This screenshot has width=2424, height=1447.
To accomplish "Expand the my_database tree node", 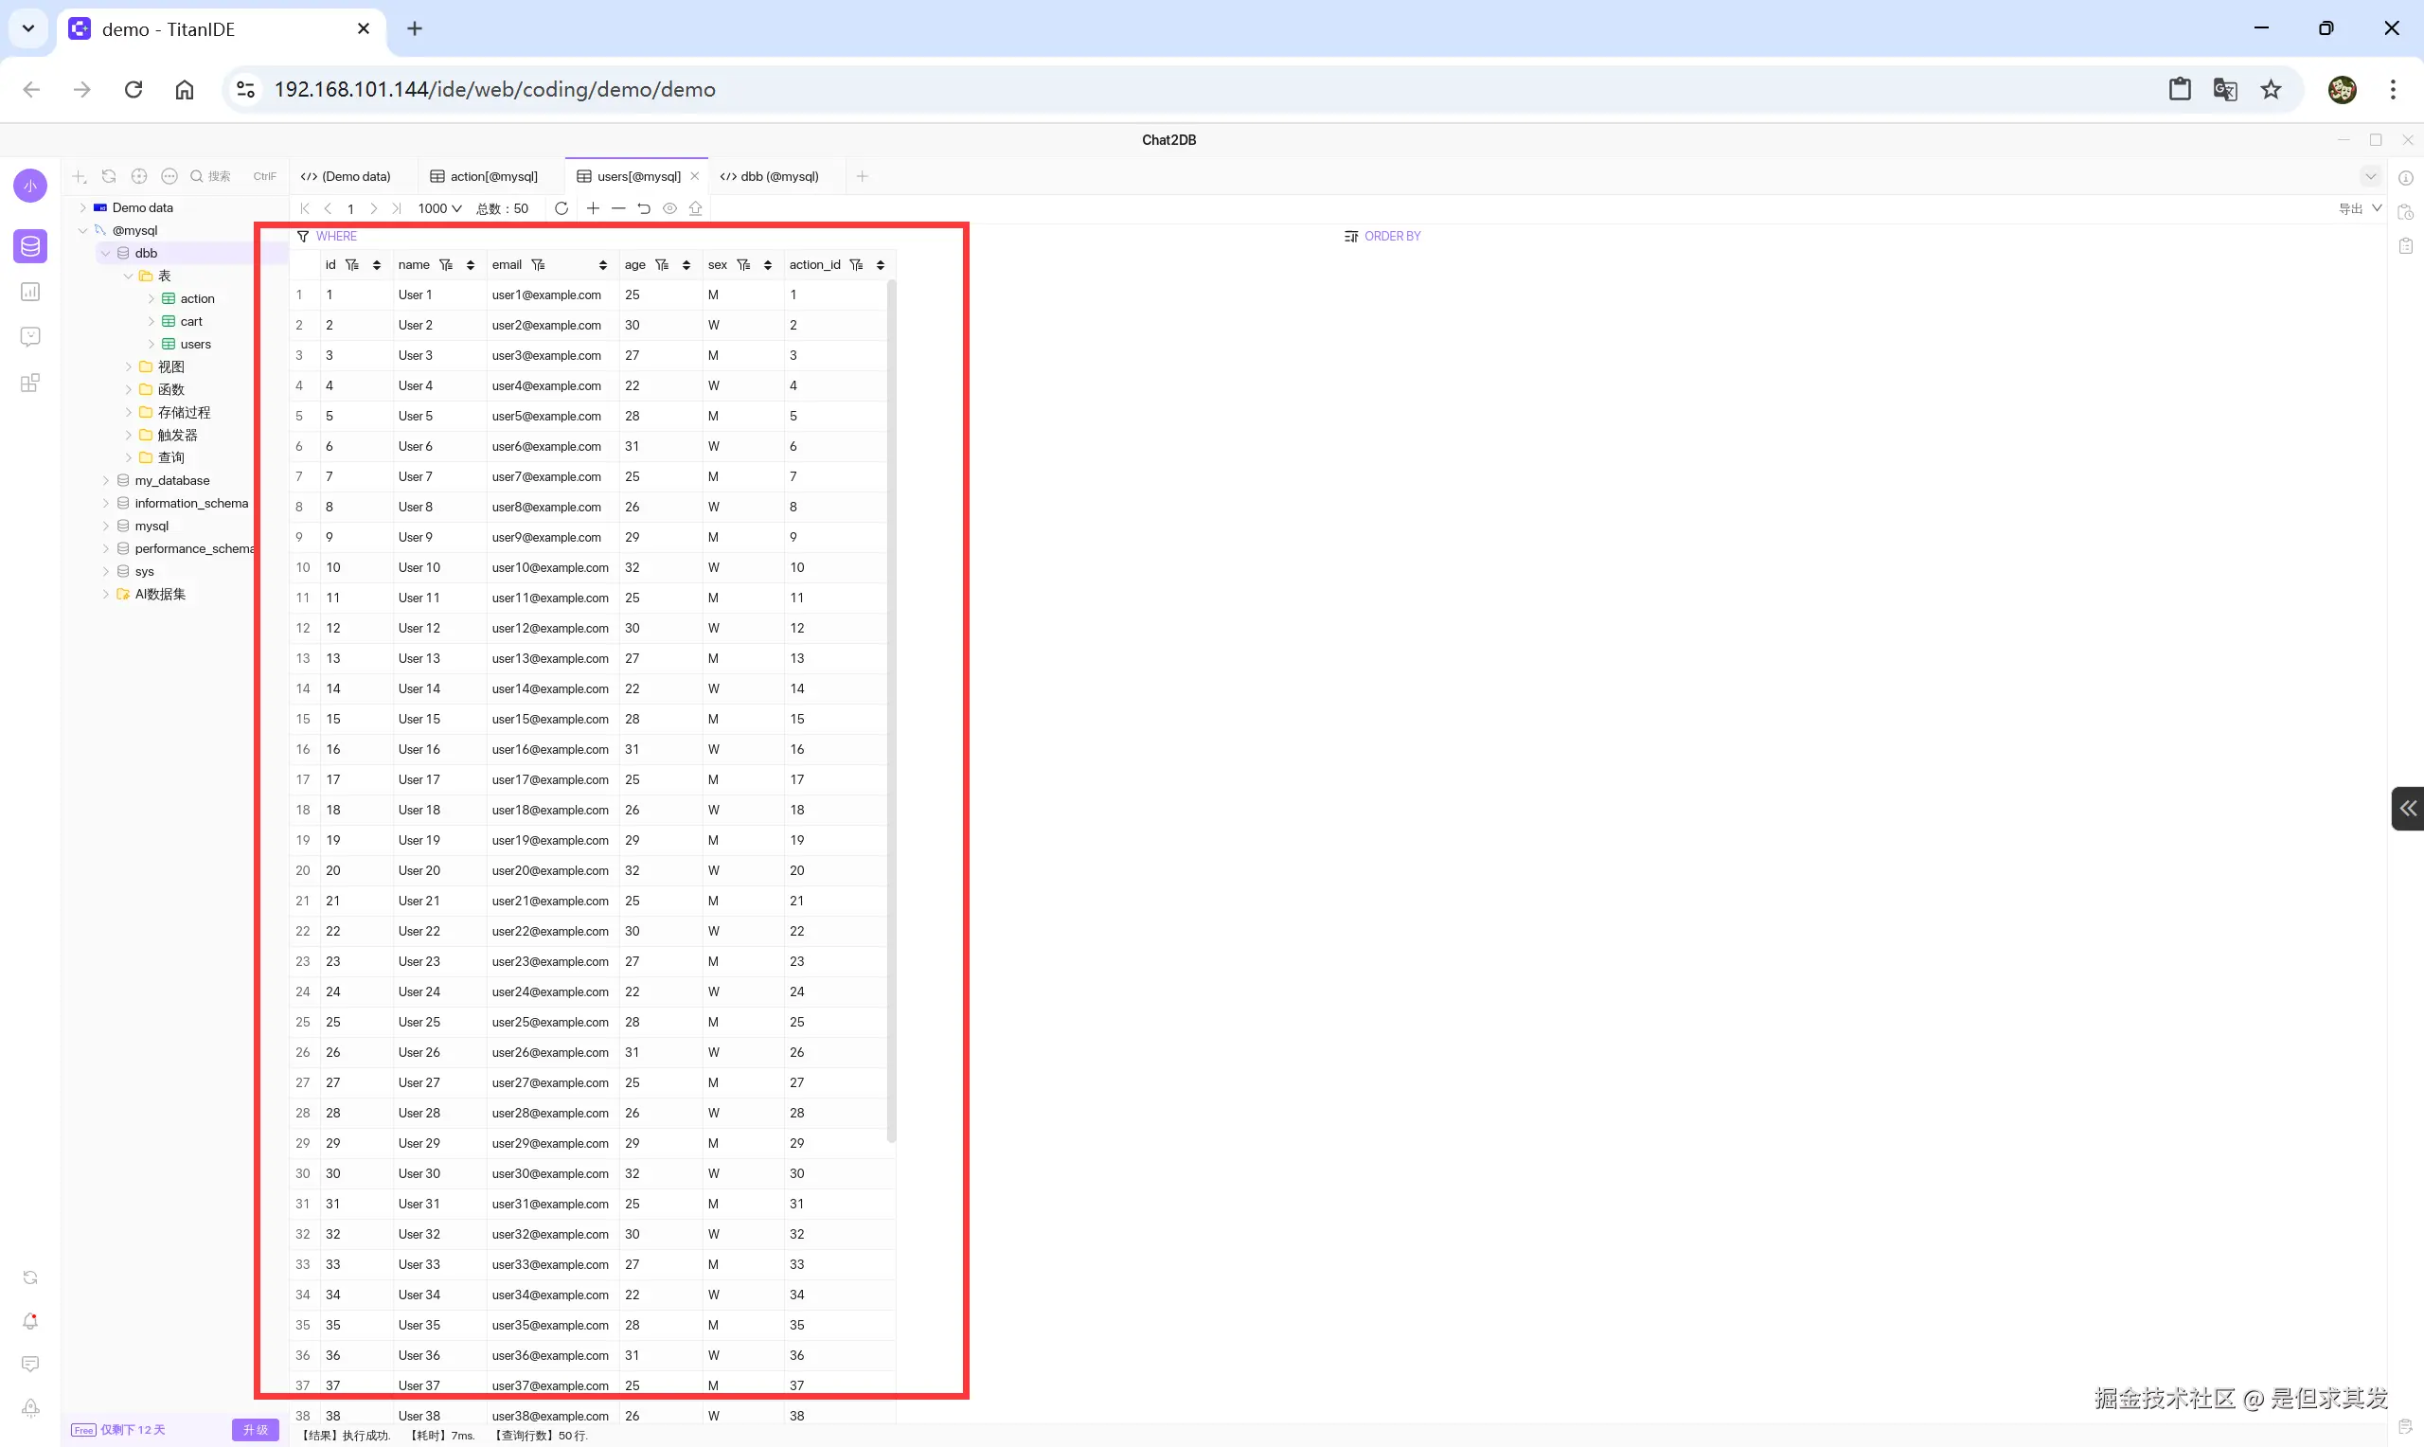I will (105, 480).
